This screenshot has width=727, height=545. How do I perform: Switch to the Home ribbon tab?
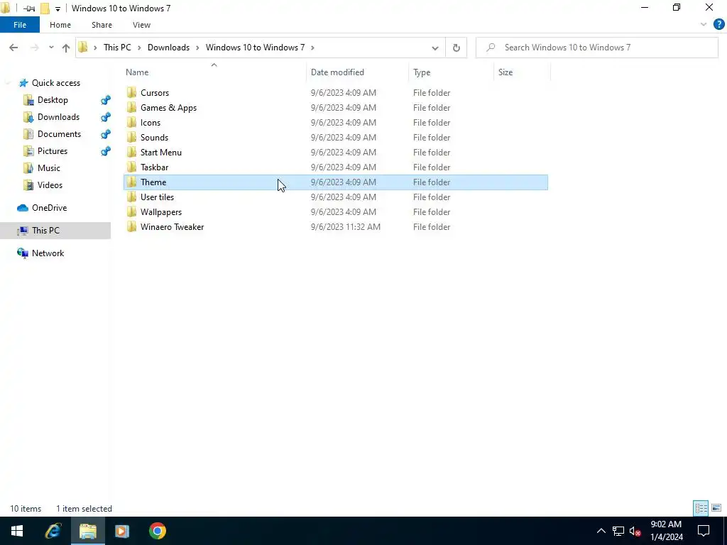pos(60,25)
